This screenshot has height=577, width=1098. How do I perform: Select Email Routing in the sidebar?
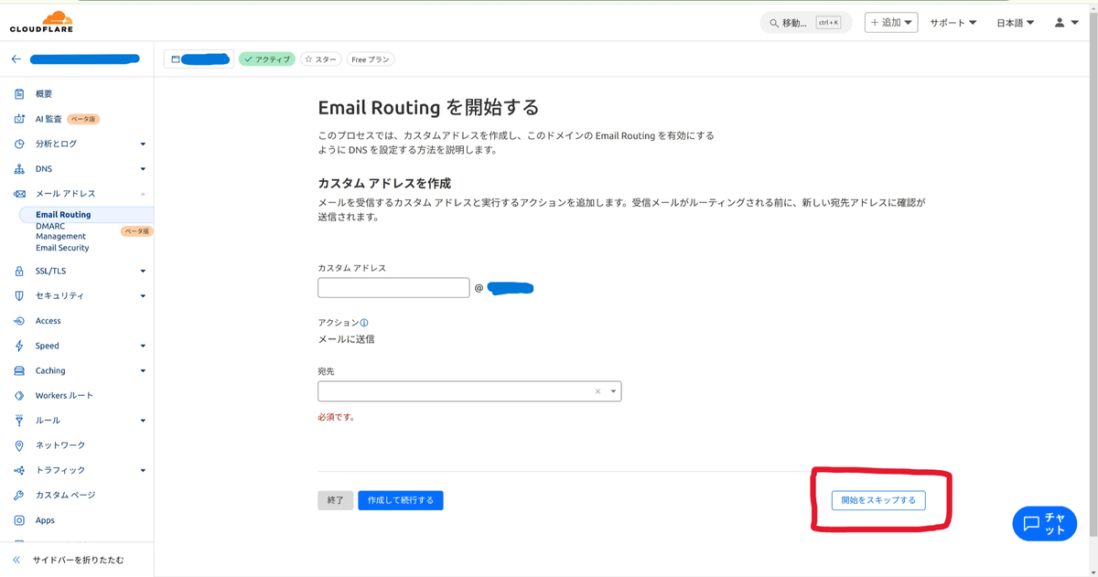63,215
